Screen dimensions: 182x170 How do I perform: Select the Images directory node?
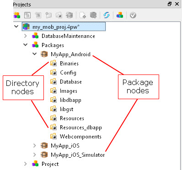pyautogui.click(x=69, y=91)
